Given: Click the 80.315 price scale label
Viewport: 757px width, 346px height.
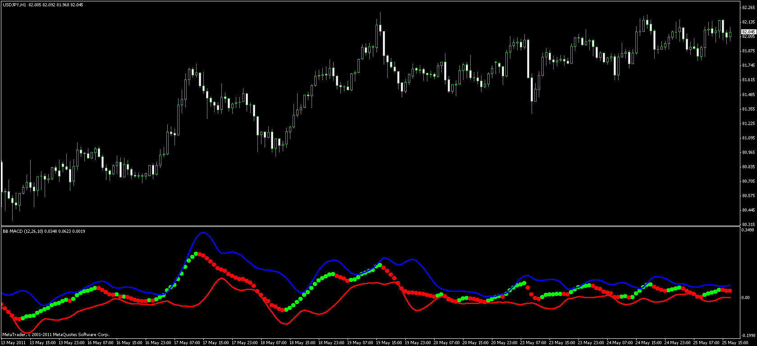Looking at the screenshot, I should point(748,224).
